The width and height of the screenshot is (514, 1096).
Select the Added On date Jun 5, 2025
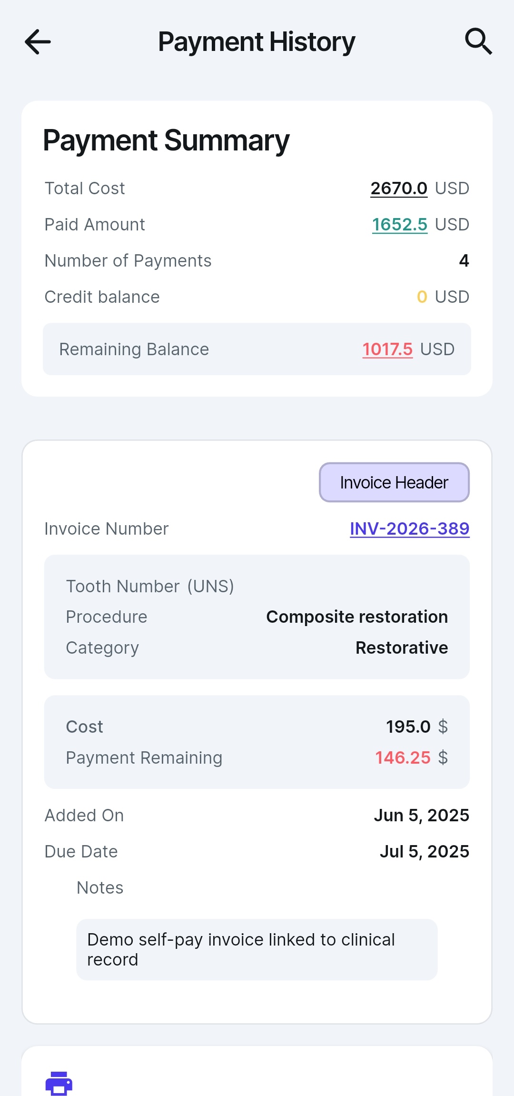tap(422, 816)
